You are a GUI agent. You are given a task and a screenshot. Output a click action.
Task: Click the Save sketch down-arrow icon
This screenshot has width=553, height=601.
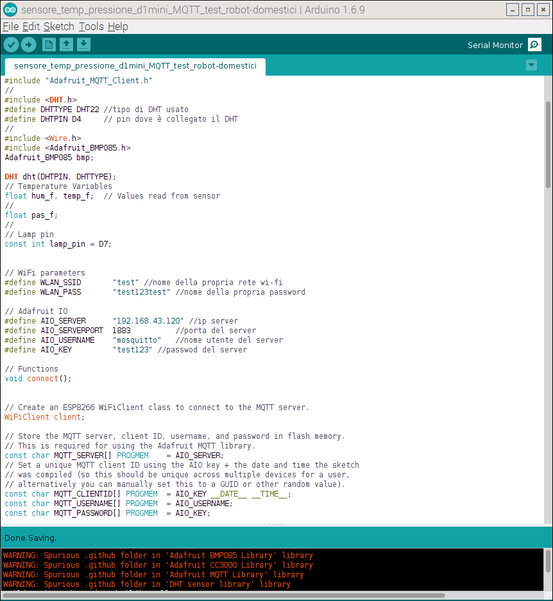[x=83, y=45]
